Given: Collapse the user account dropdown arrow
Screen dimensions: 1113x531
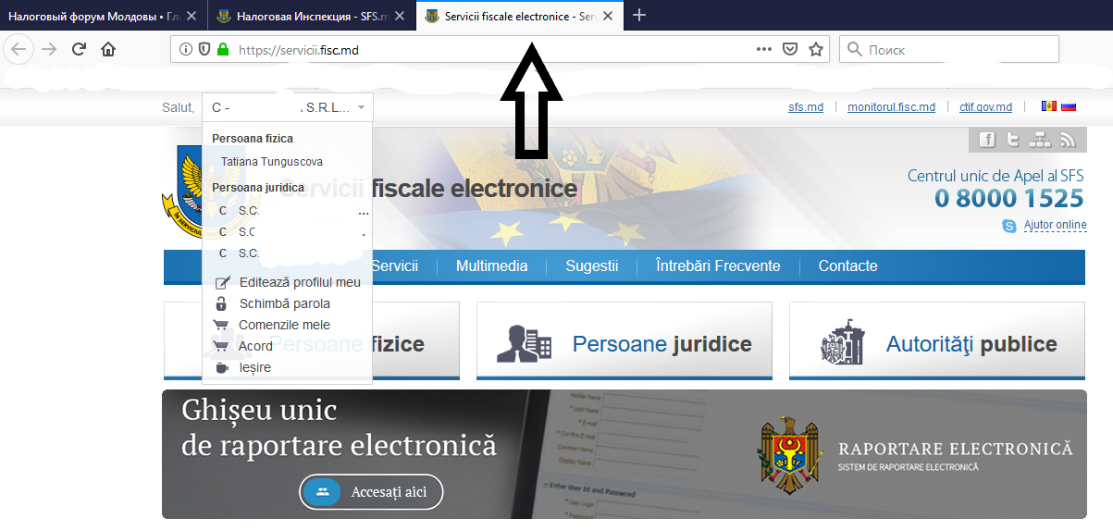Looking at the screenshot, I should (361, 108).
